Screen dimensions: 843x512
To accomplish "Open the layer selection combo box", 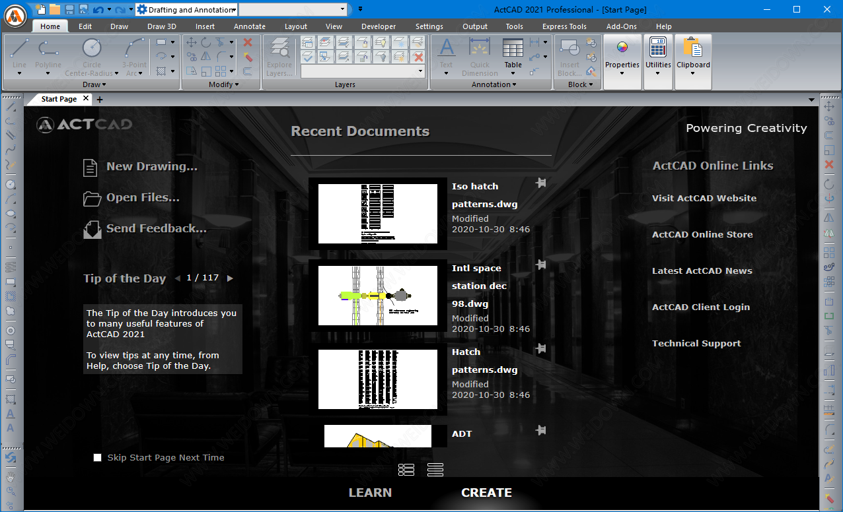I will pyautogui.click(x=362, y=71).
